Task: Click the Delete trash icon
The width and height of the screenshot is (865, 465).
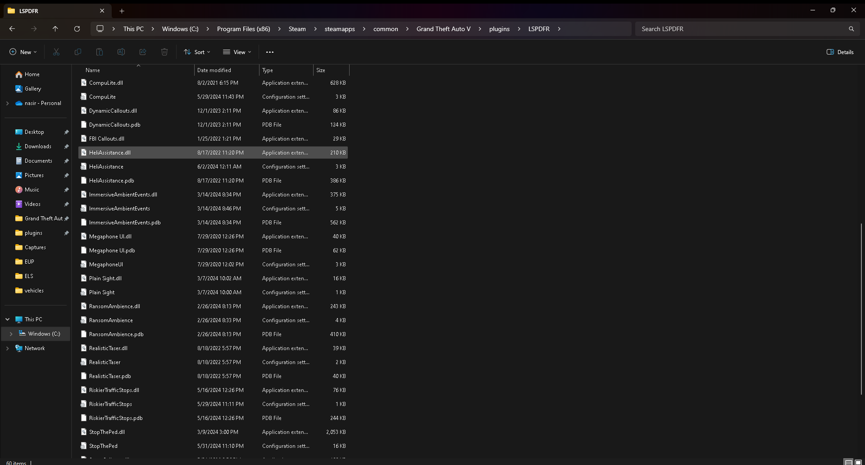Action: [x=164, y=52]
